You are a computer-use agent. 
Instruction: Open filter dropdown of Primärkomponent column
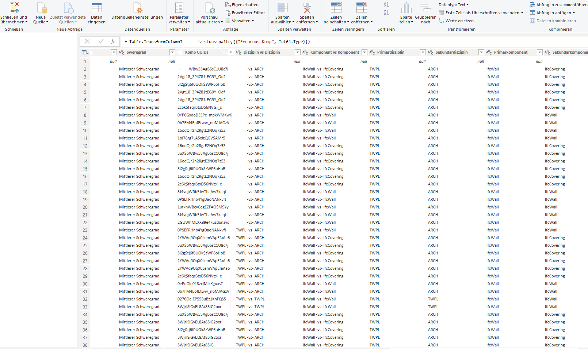539,52
